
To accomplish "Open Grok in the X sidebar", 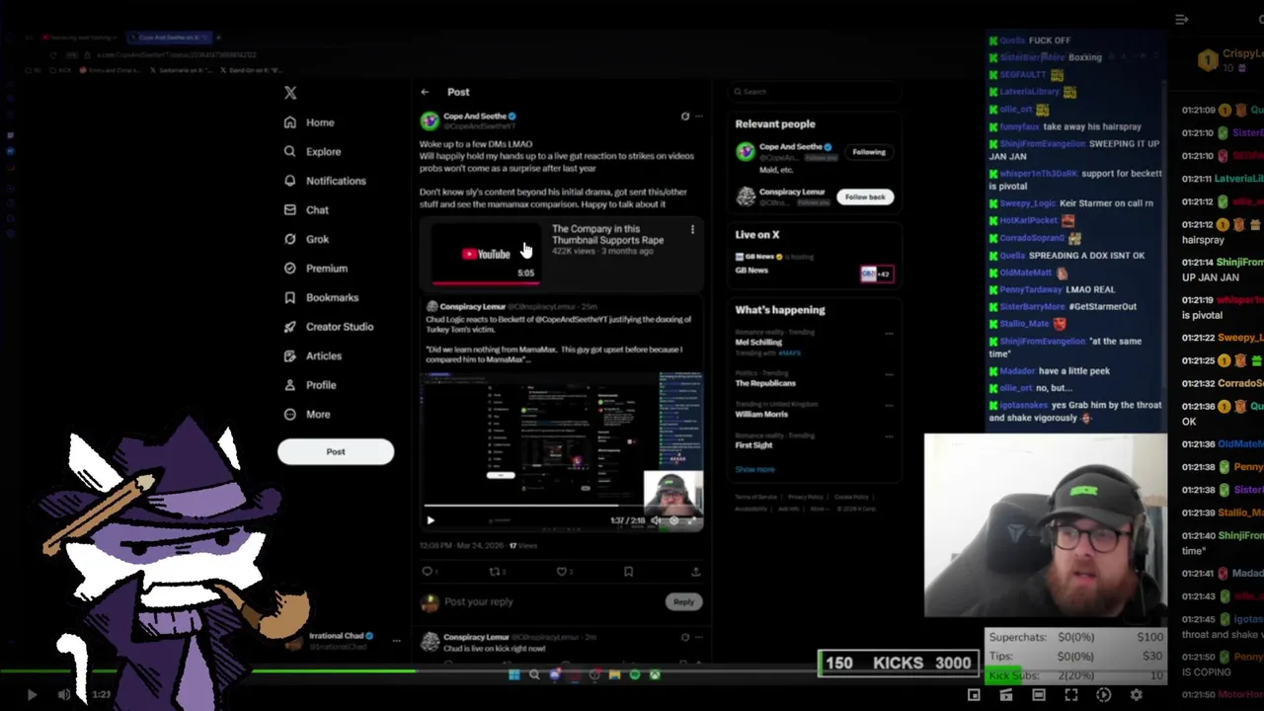I will [305, 239].
